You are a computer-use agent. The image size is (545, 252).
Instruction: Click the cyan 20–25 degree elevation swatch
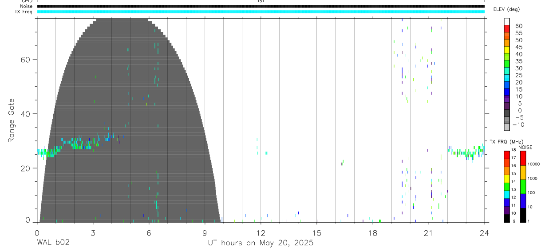click(507, 78)
